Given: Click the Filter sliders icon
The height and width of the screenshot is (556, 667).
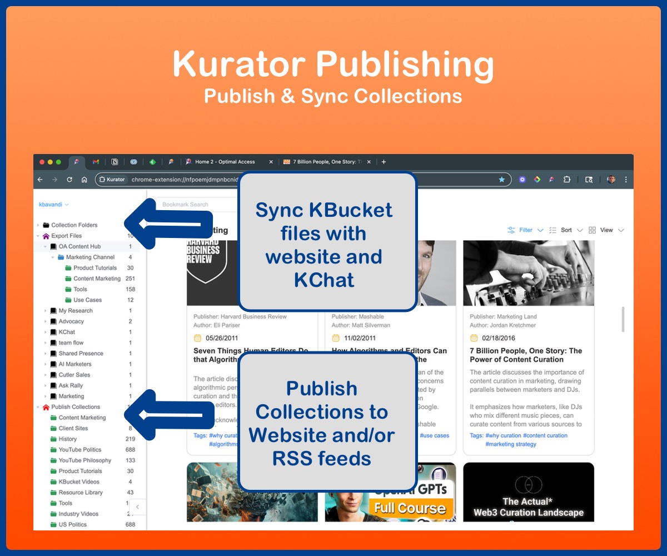Looking at the screenshot, I should (511, 230).
